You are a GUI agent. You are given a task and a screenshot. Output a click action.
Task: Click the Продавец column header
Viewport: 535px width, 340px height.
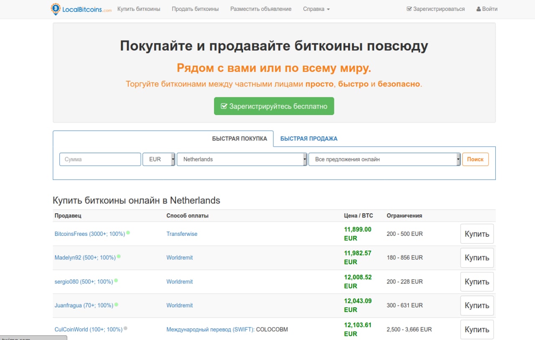68,216
